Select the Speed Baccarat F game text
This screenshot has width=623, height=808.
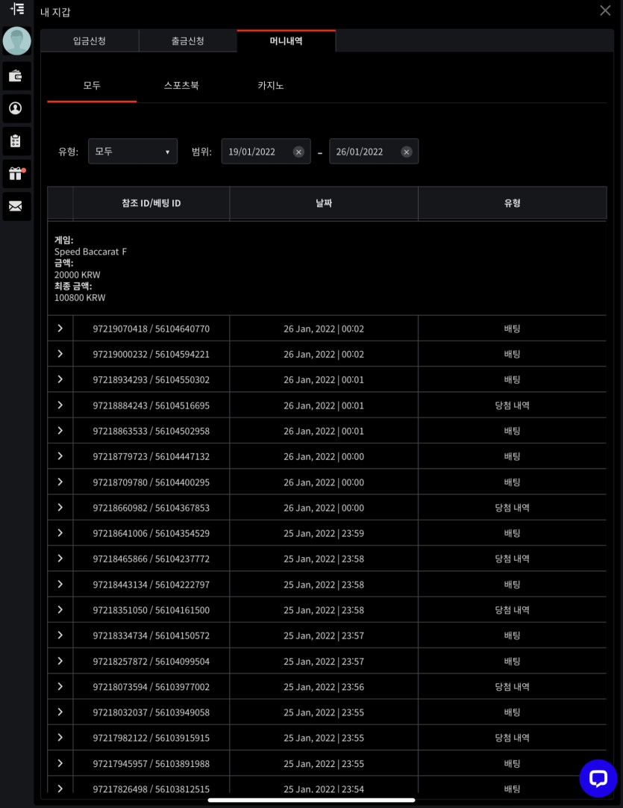[x=90, y=252]
